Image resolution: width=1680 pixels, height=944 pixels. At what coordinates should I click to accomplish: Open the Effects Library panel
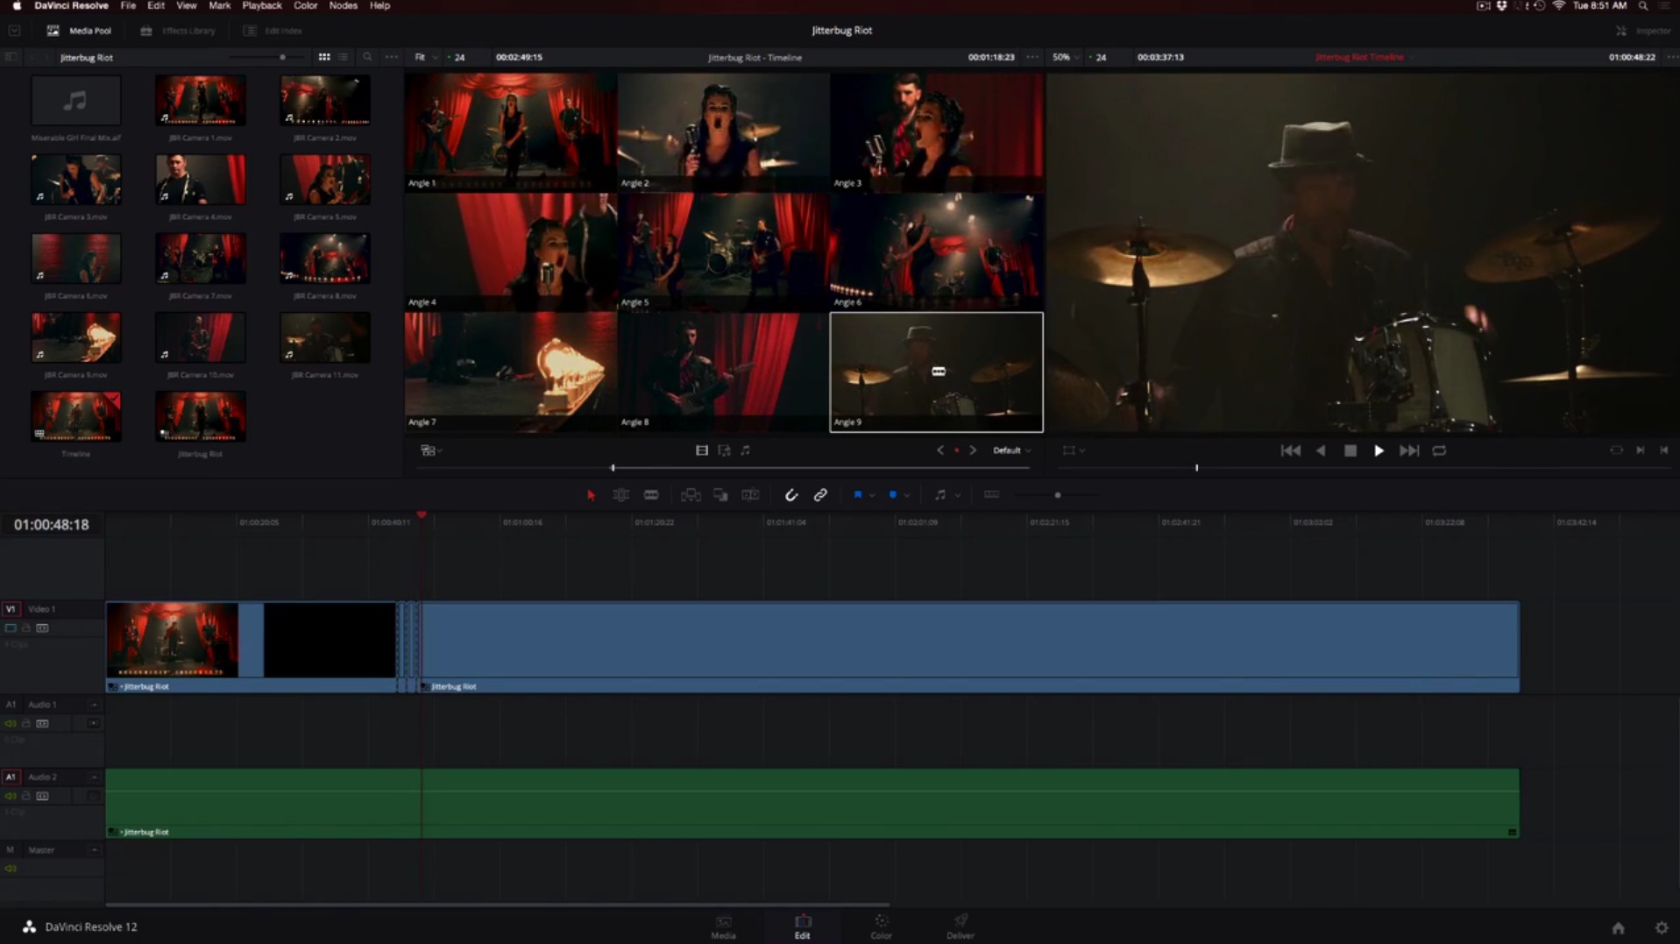pos(178,30)
